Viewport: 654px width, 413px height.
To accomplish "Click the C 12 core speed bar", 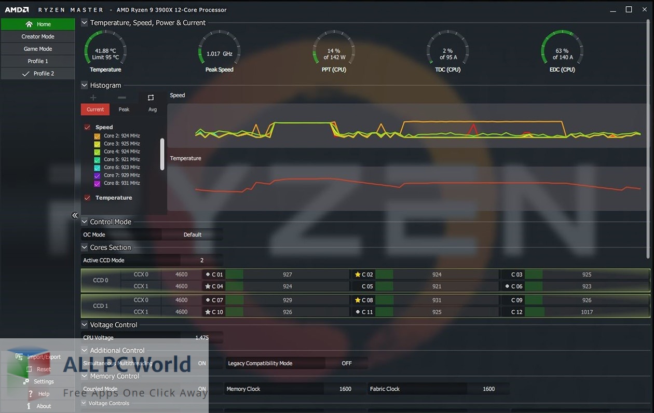I will point(587,312).
